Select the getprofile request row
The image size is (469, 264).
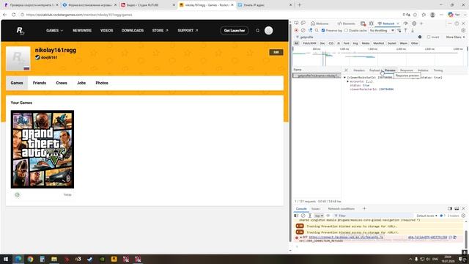317,76
